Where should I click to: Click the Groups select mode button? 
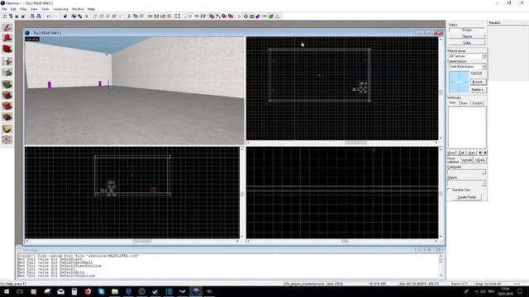pos(467,30)
